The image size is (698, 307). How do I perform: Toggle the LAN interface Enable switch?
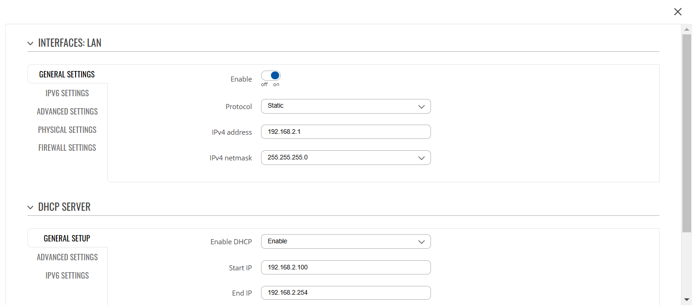coord(271,76)
